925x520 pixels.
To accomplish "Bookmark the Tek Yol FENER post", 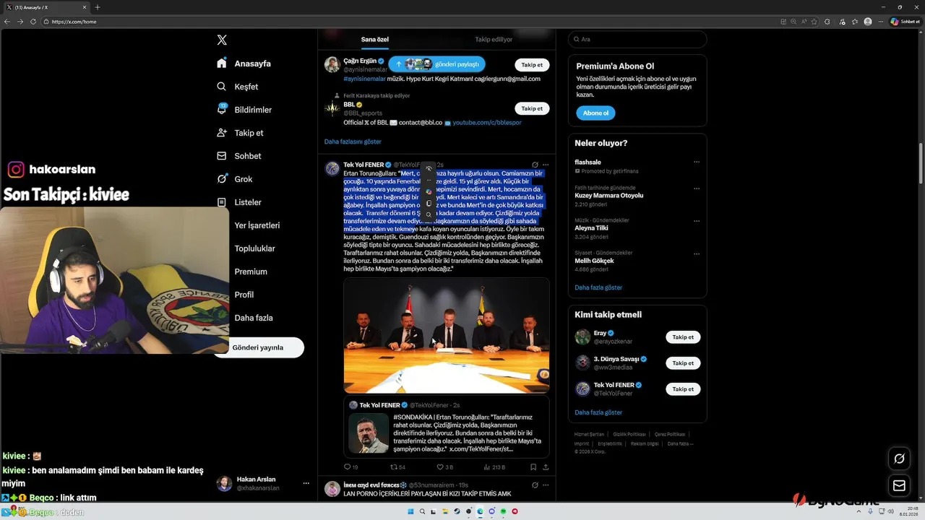I will coord(533,467).
